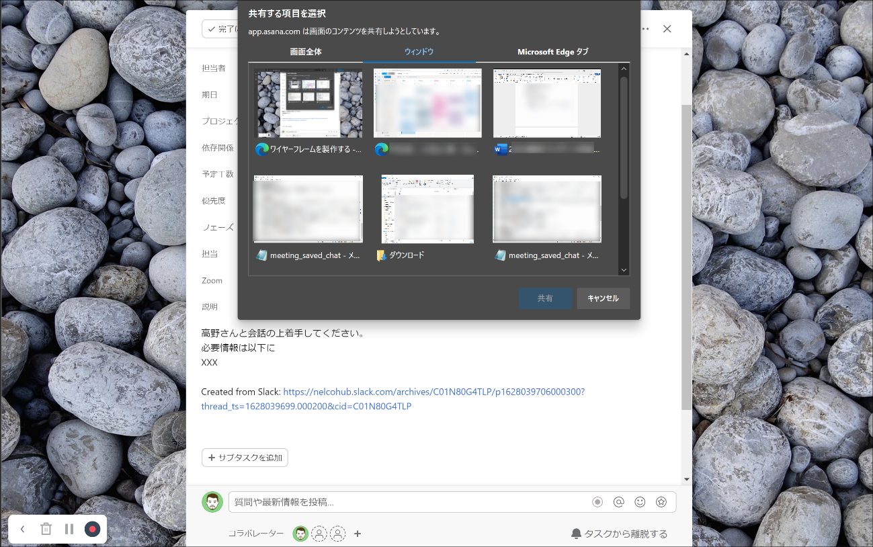Screen dimensions: 873x547
Task: Click the キャンセル button
Action: [603, 298]
